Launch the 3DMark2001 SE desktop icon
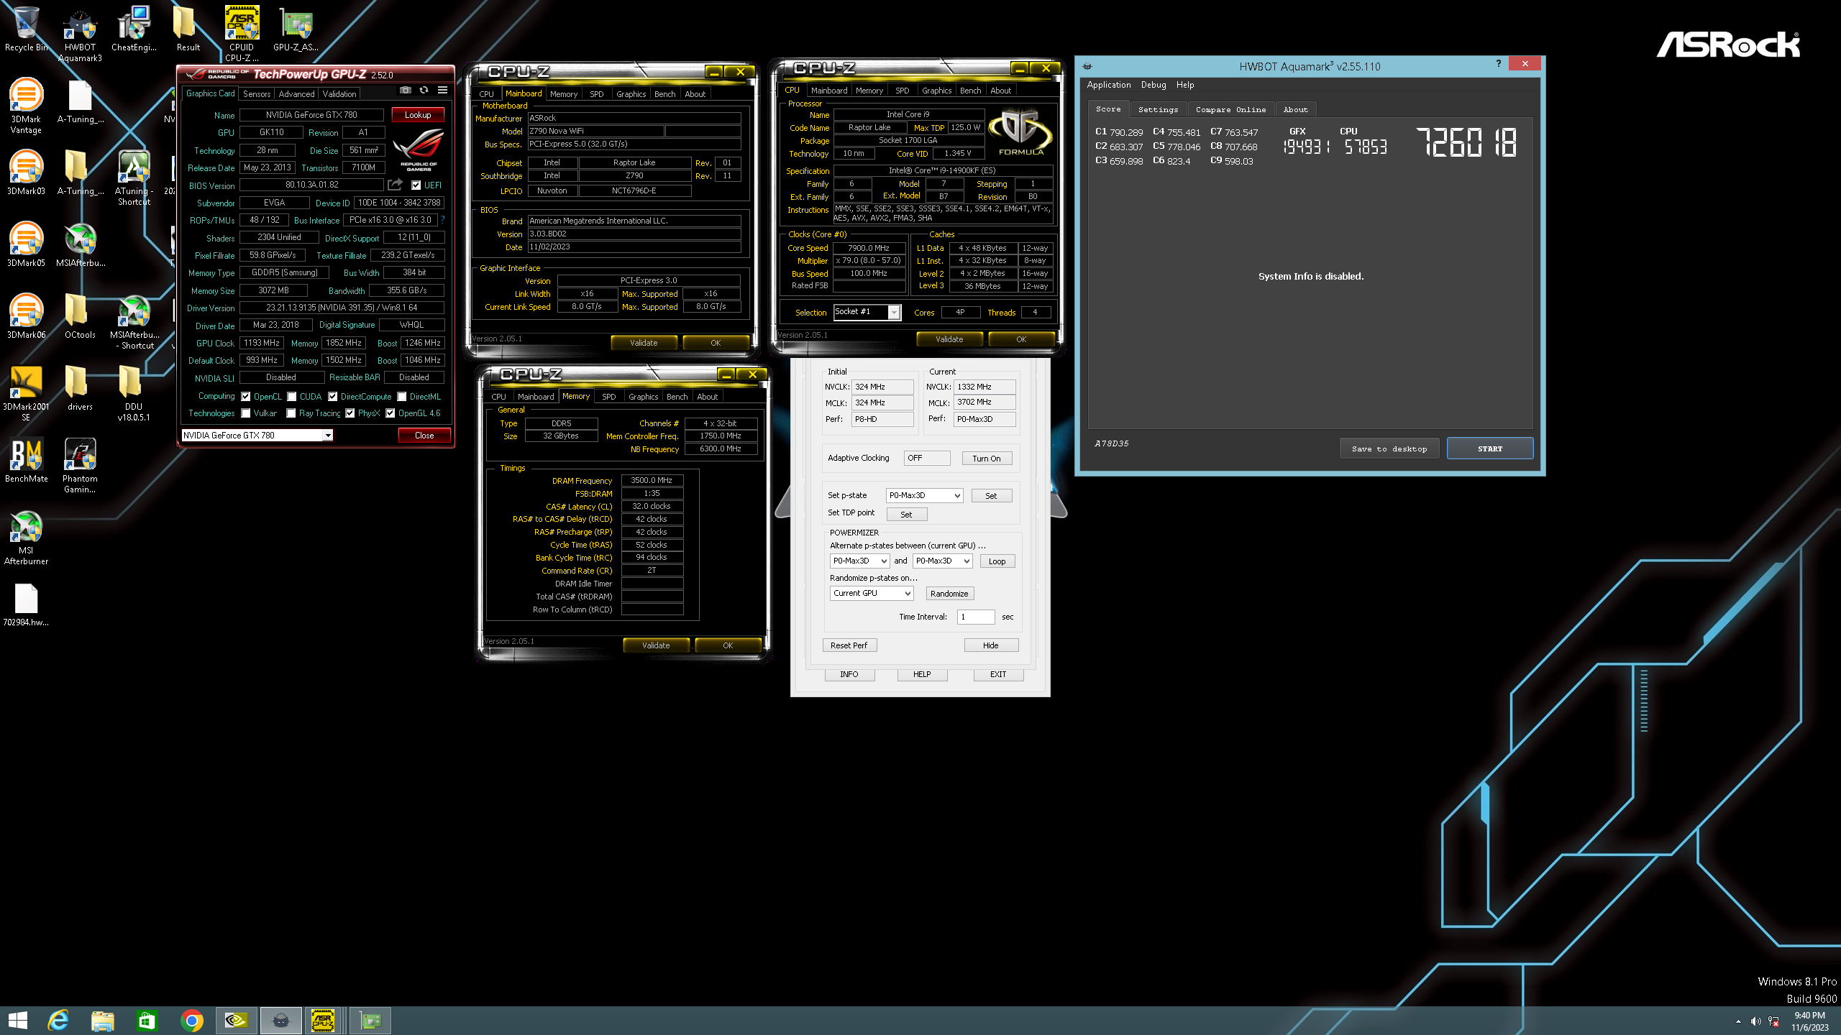1841x1035 pixels. [26, 393]
